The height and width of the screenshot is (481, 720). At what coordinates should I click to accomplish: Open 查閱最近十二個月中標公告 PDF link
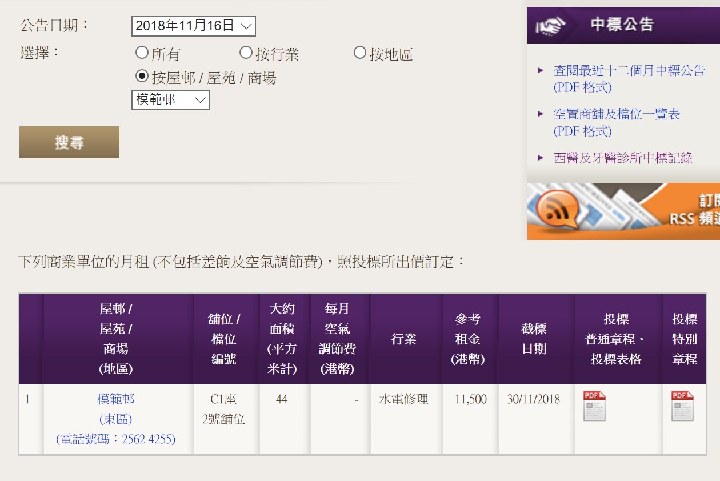[630, 79]
